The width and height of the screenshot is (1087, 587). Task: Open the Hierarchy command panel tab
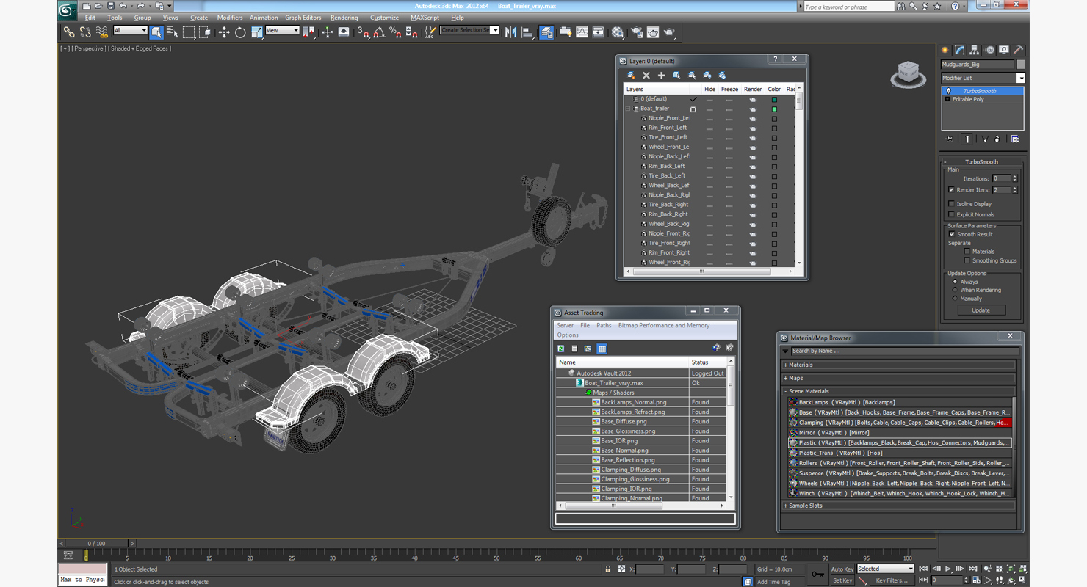[x=974, y=51]
